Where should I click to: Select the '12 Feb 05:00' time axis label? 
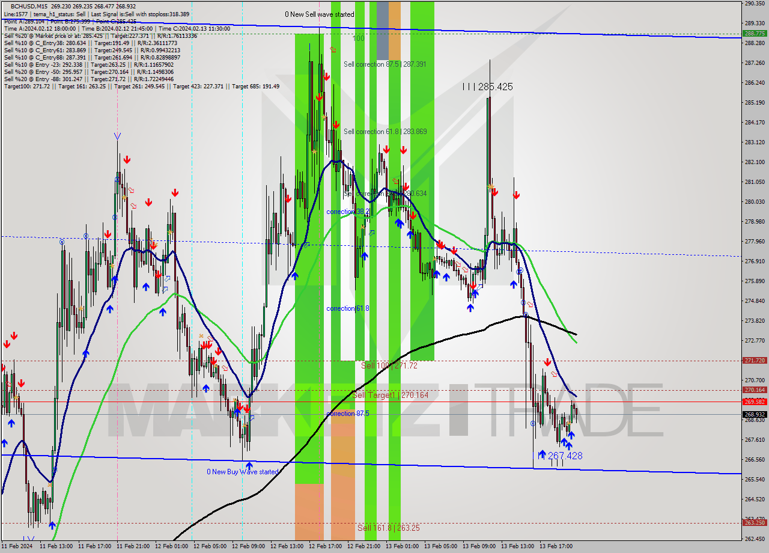pyautogui.click(x=210, y=546)
